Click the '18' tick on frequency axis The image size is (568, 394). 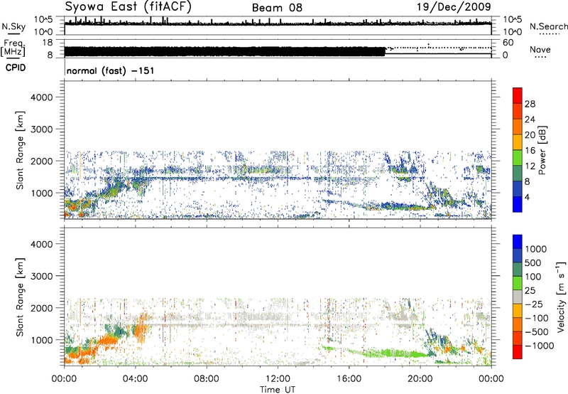48,43
